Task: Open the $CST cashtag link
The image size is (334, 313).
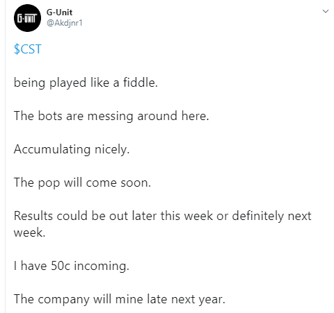Action: (28, 49)
